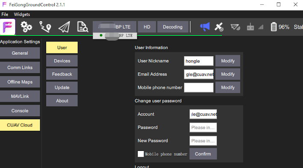This screenshot has width=303, height=168.
Task: Modify the Mobile phone number
Action: 228,87
